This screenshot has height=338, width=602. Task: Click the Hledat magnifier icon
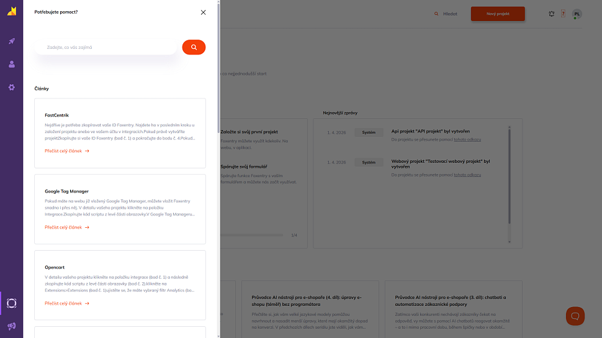[x=436, y=14]
